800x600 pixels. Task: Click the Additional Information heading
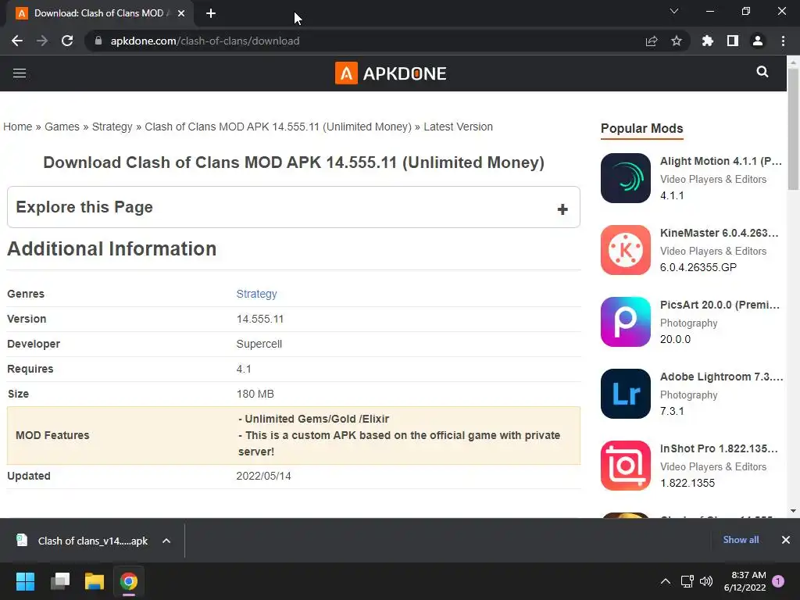112,248
